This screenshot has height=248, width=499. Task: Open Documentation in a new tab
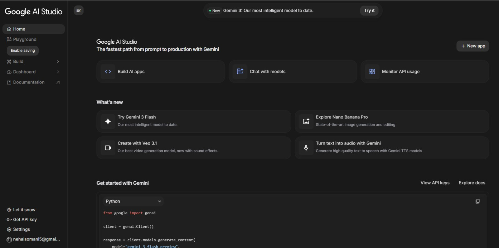pyautogui.click(x=29, y=82)
